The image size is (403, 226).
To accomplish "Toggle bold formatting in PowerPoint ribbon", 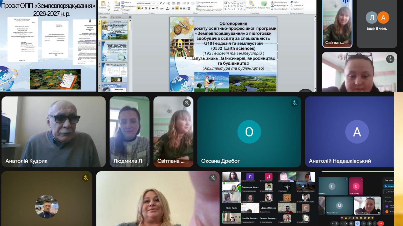I will (x=139, y=8).
